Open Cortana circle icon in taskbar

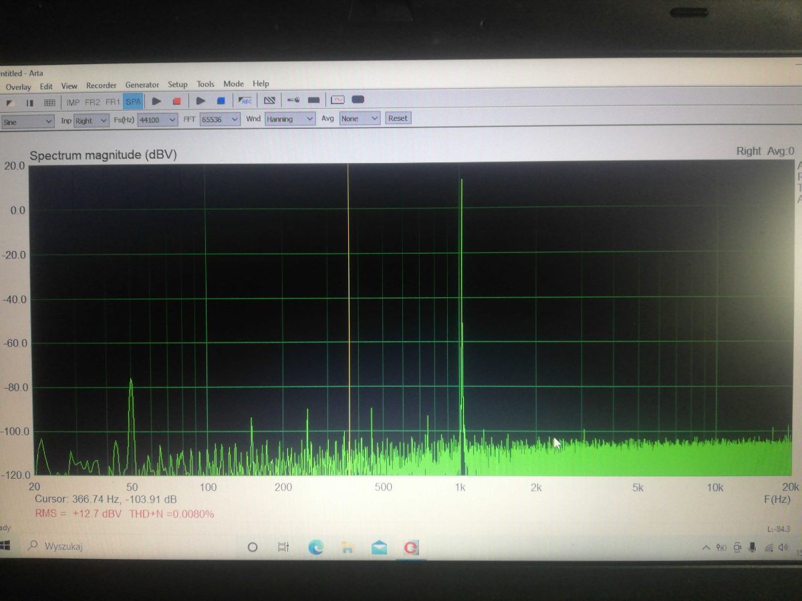point(253,548)
